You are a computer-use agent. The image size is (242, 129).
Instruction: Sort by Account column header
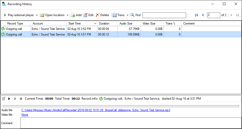tap(49, 24)
